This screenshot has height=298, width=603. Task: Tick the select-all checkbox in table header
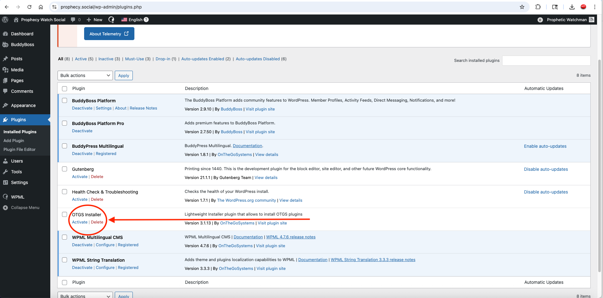[65, 89]
